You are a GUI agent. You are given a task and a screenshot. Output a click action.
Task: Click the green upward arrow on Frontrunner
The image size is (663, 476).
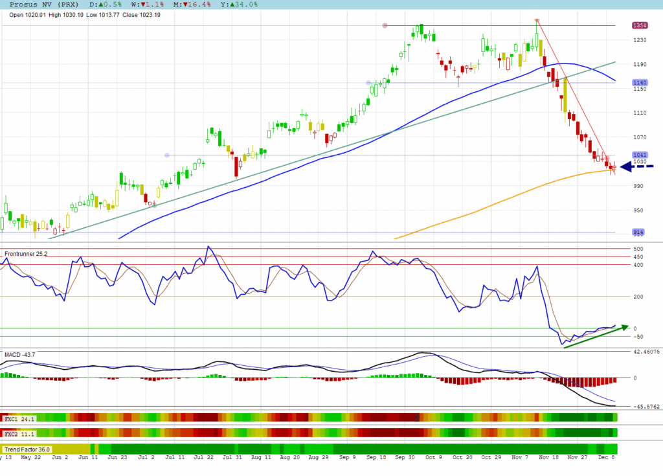[x=596, y=337]
